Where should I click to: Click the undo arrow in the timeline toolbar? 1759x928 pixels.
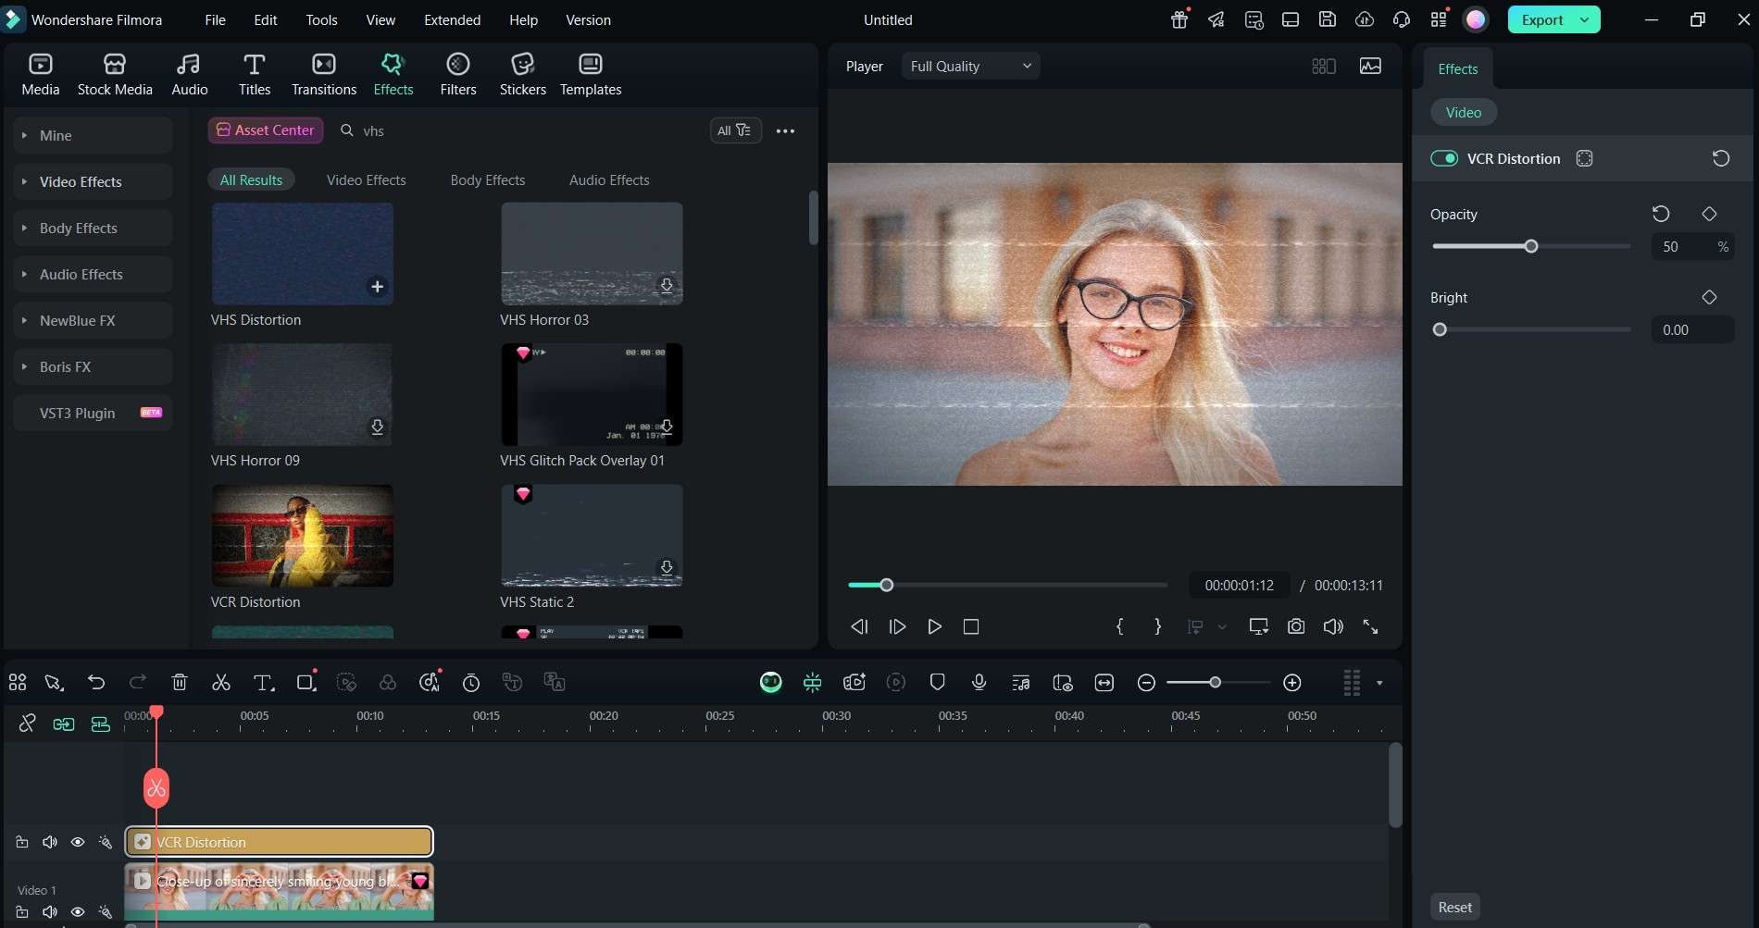[96, 683]
